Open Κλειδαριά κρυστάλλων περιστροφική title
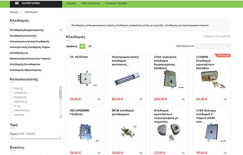This screenshot has width=243, height=155. [x=166, y=116]
